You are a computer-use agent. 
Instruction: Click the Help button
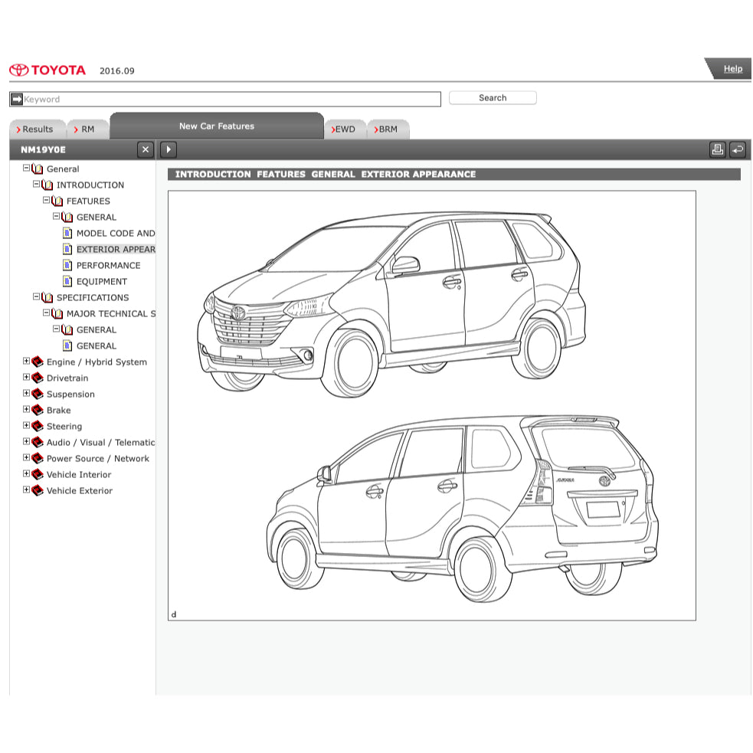[x=732, y=68]
